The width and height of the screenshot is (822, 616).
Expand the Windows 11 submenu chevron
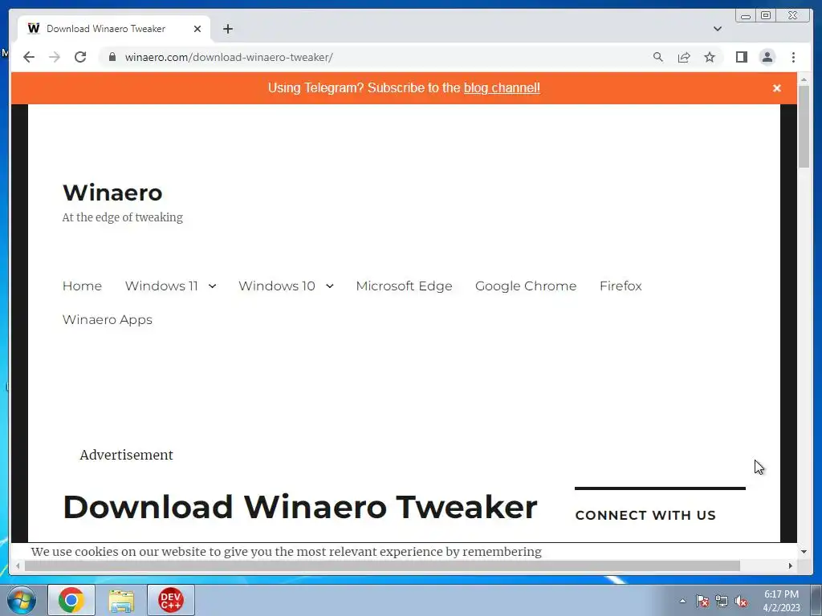(x=212, y=286)
